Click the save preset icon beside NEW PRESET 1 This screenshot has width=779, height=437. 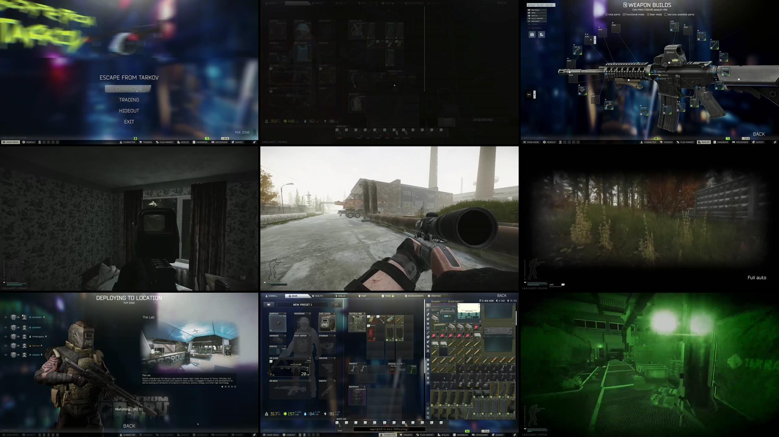(x=336, y=304)
